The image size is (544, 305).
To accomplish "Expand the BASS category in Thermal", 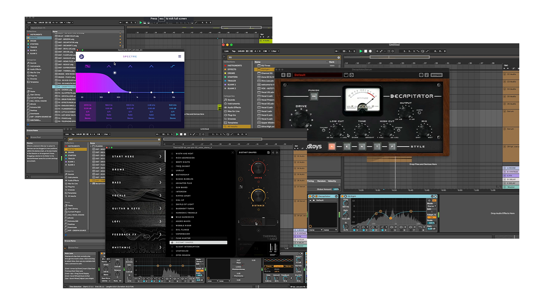I will pyautogui.click(x=135, y=183).
